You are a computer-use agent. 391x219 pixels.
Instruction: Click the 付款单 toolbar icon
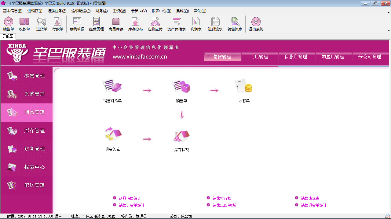coord(58,24)
